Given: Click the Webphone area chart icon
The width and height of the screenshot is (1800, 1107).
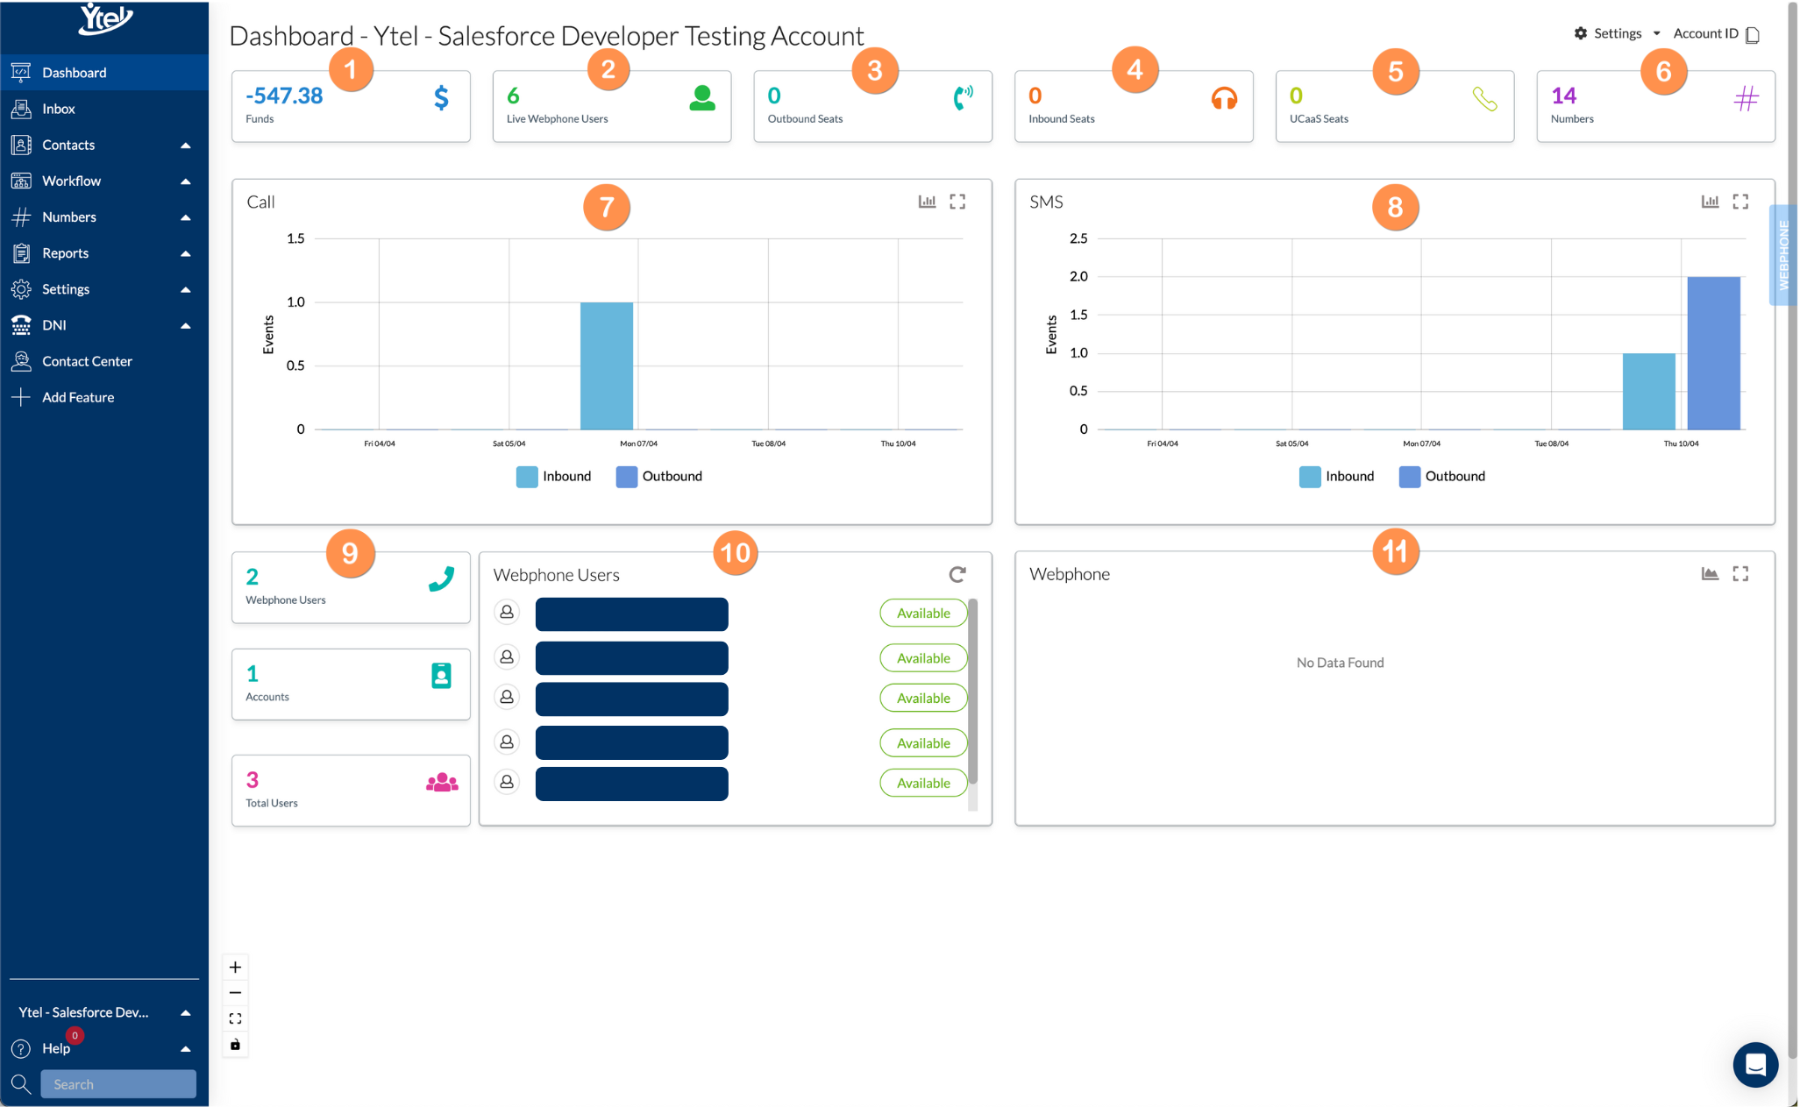Looking at the screenshot, I should point(1710,573).
